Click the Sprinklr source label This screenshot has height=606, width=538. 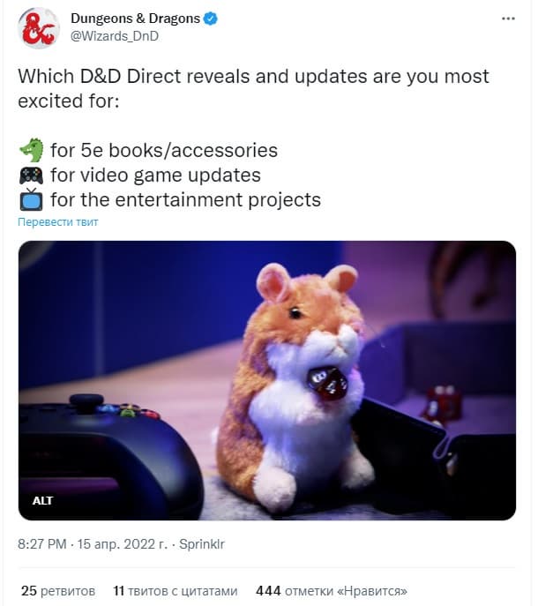202,544
